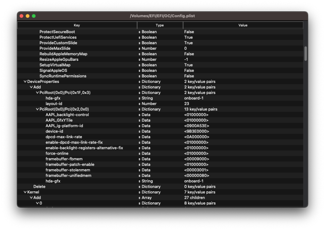Collapse the Add array under Kernel

[x=31, y=198]
